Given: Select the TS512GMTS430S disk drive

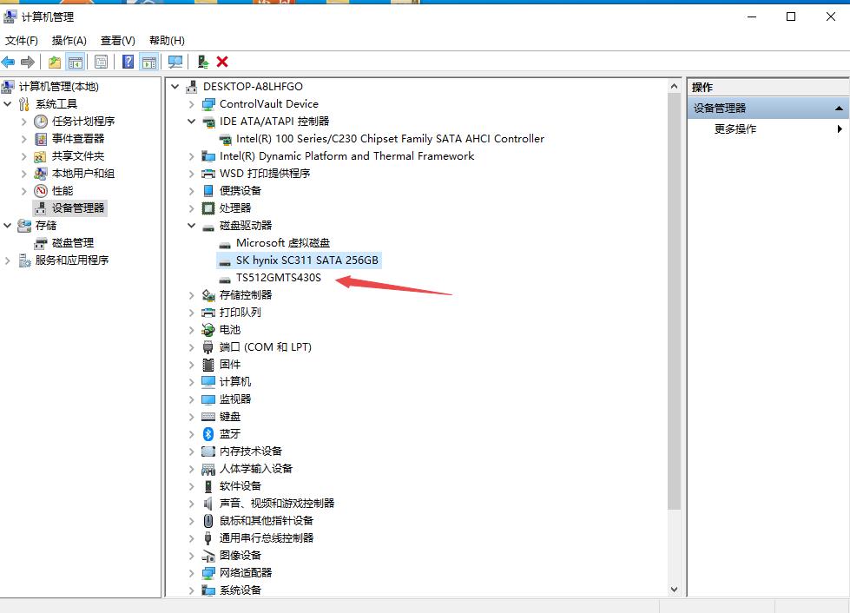Looking at the screenshot, I should (279, 278).
